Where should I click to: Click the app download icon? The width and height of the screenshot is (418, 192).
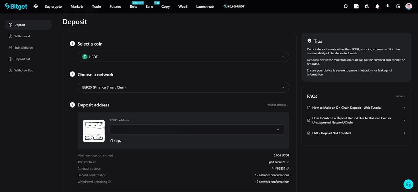(x=388, y=6)
